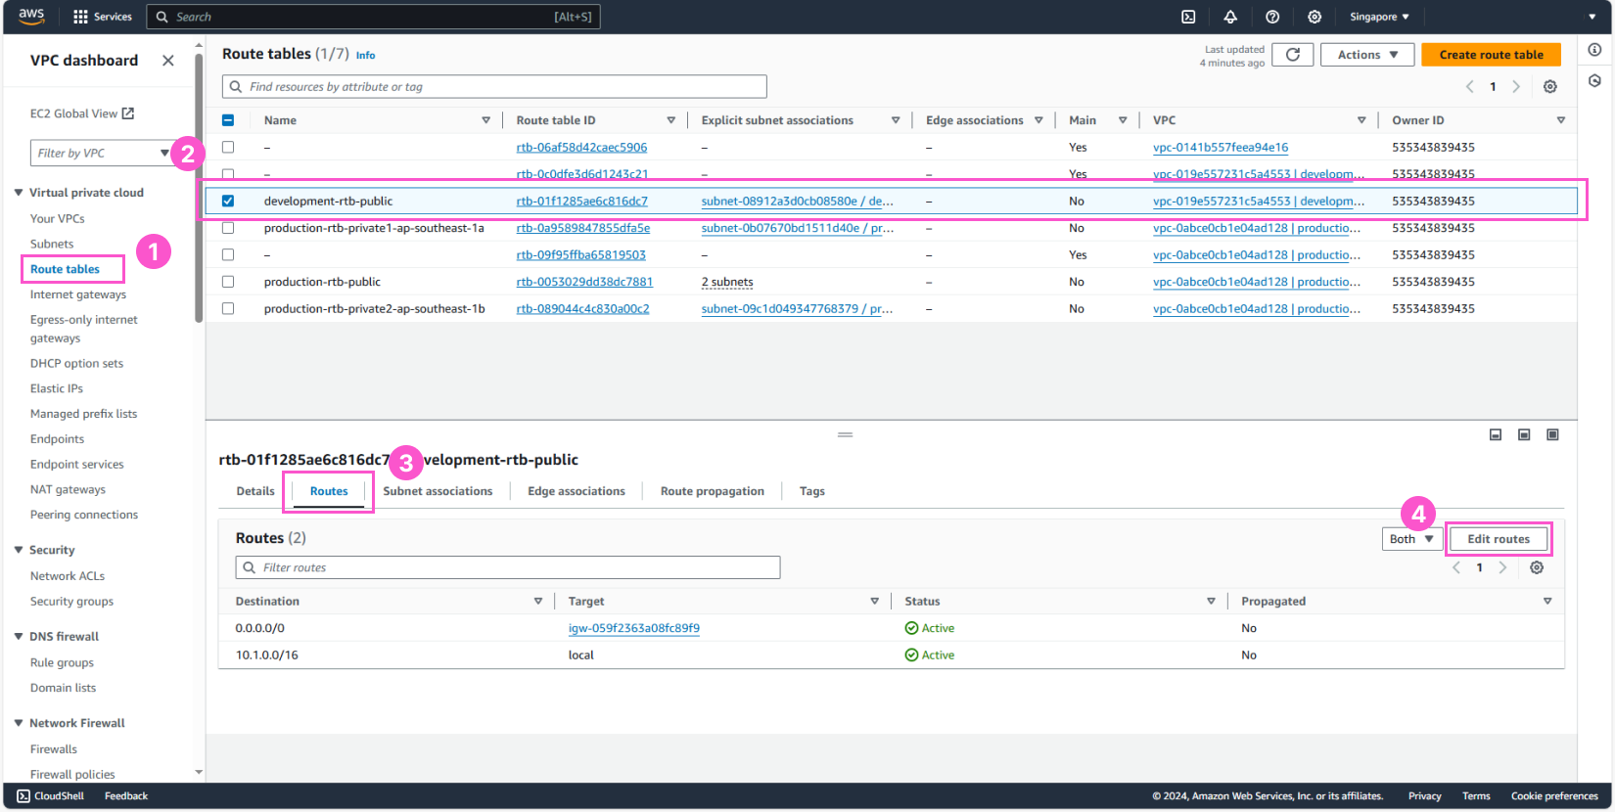Image resolution: width=1615 pixels, height=812 pixels.
Task: Refresh the route tables list
Action: (x=1293, y=55)
